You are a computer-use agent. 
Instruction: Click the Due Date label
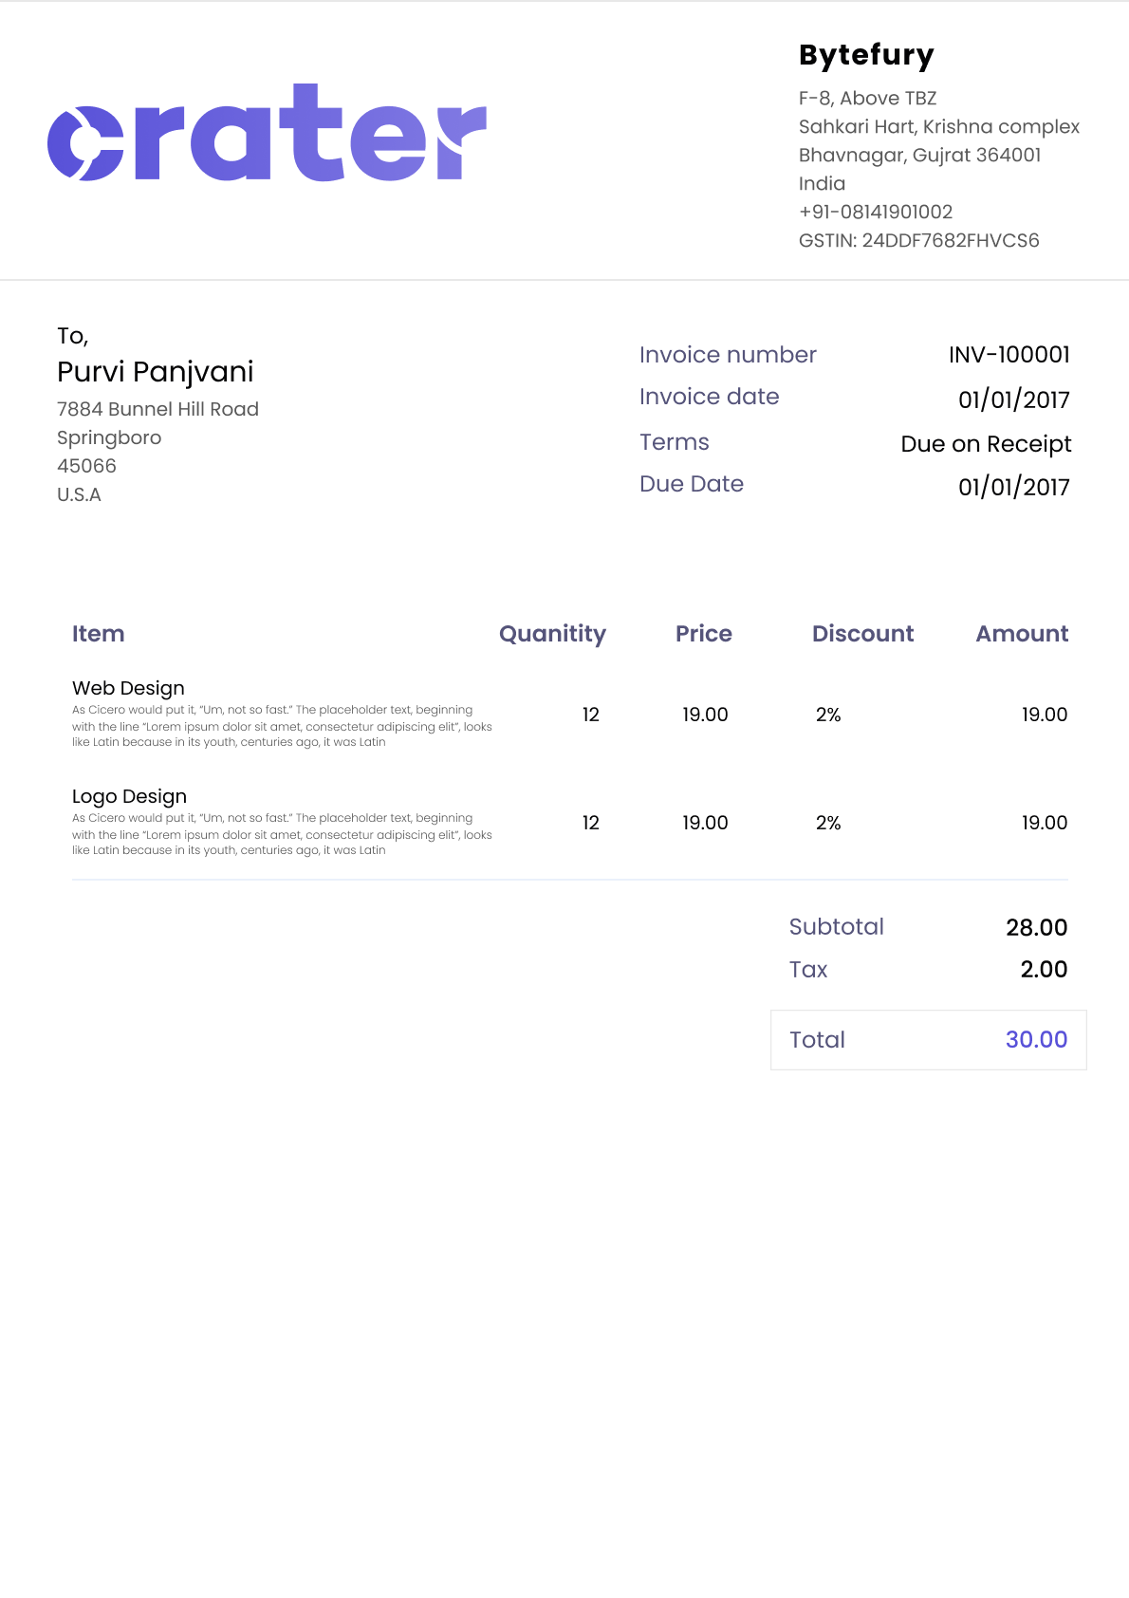(691, 484)
